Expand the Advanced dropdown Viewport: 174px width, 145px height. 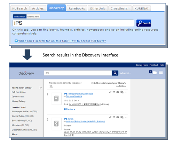click(x=125, y=73)
